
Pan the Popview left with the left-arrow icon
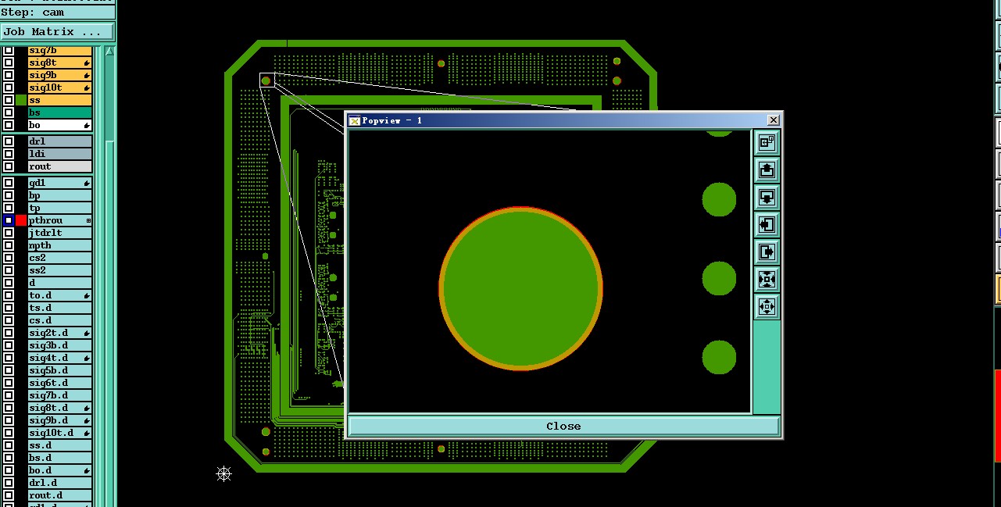coord(767,225)
